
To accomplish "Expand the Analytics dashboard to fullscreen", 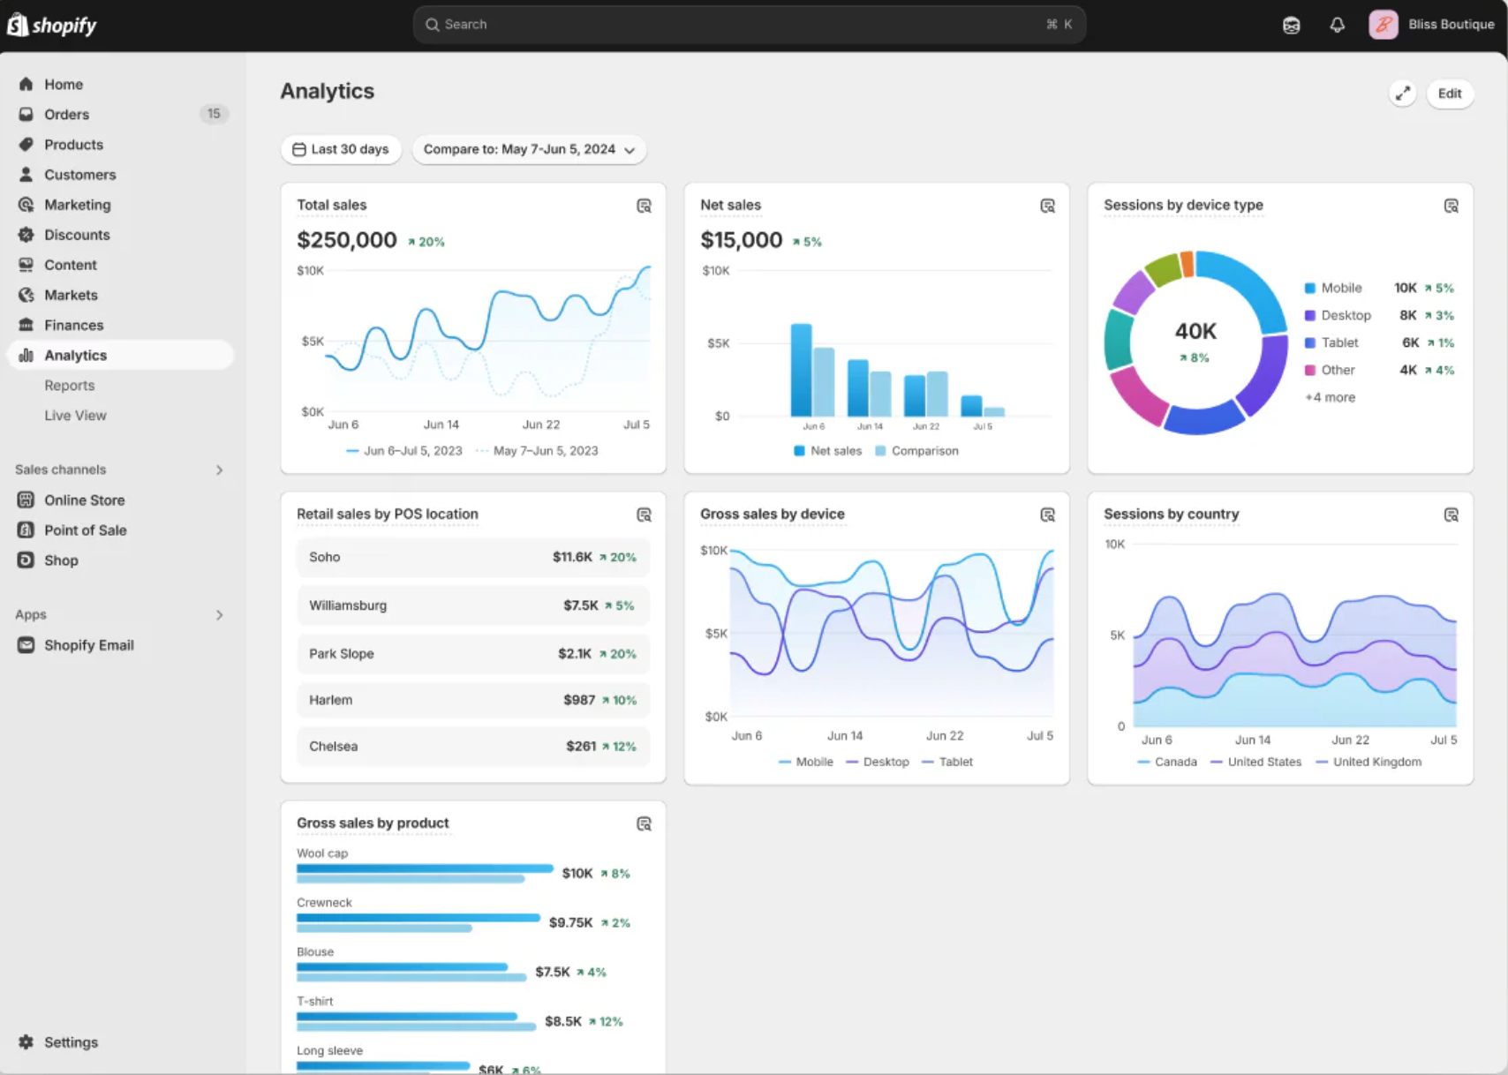I will point(1403,94).
